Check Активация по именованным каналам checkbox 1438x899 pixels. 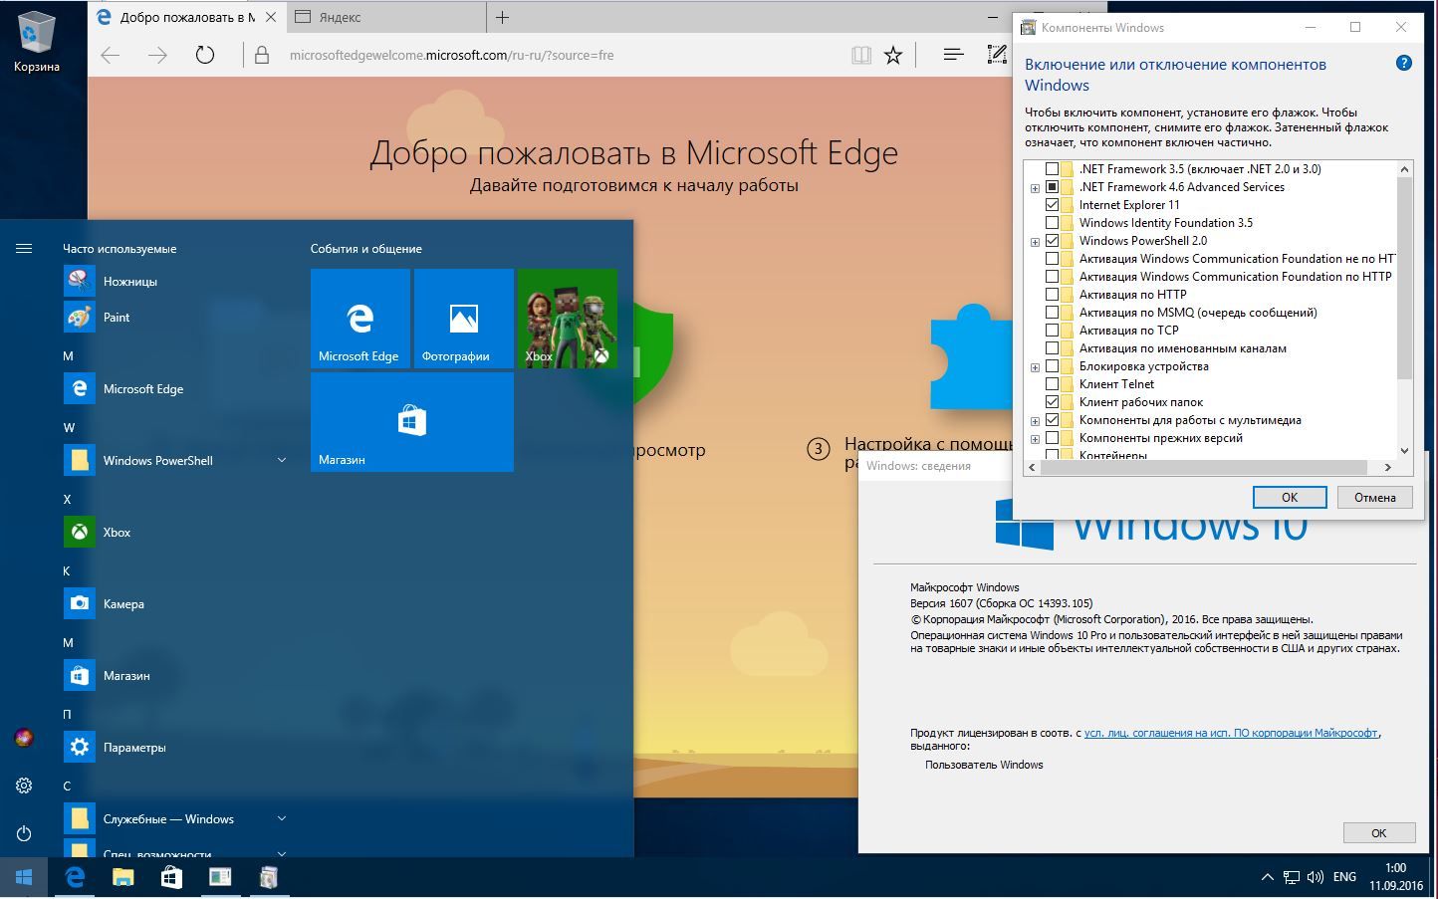(x=1052, y=348)
